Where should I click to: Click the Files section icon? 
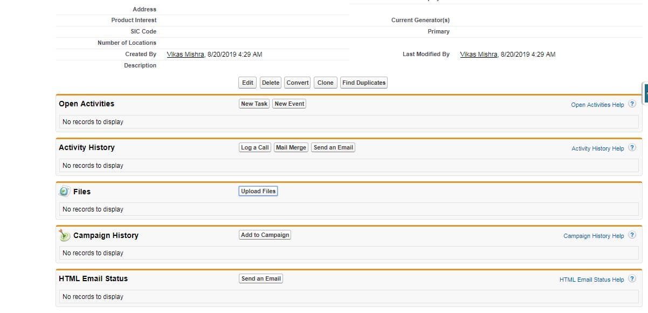click(65, 192)
